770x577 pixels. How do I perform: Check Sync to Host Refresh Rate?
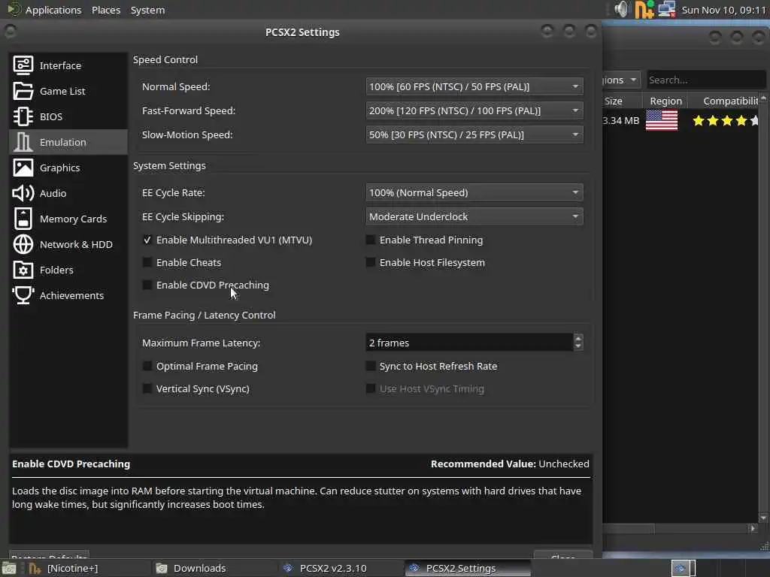[370, 366]
